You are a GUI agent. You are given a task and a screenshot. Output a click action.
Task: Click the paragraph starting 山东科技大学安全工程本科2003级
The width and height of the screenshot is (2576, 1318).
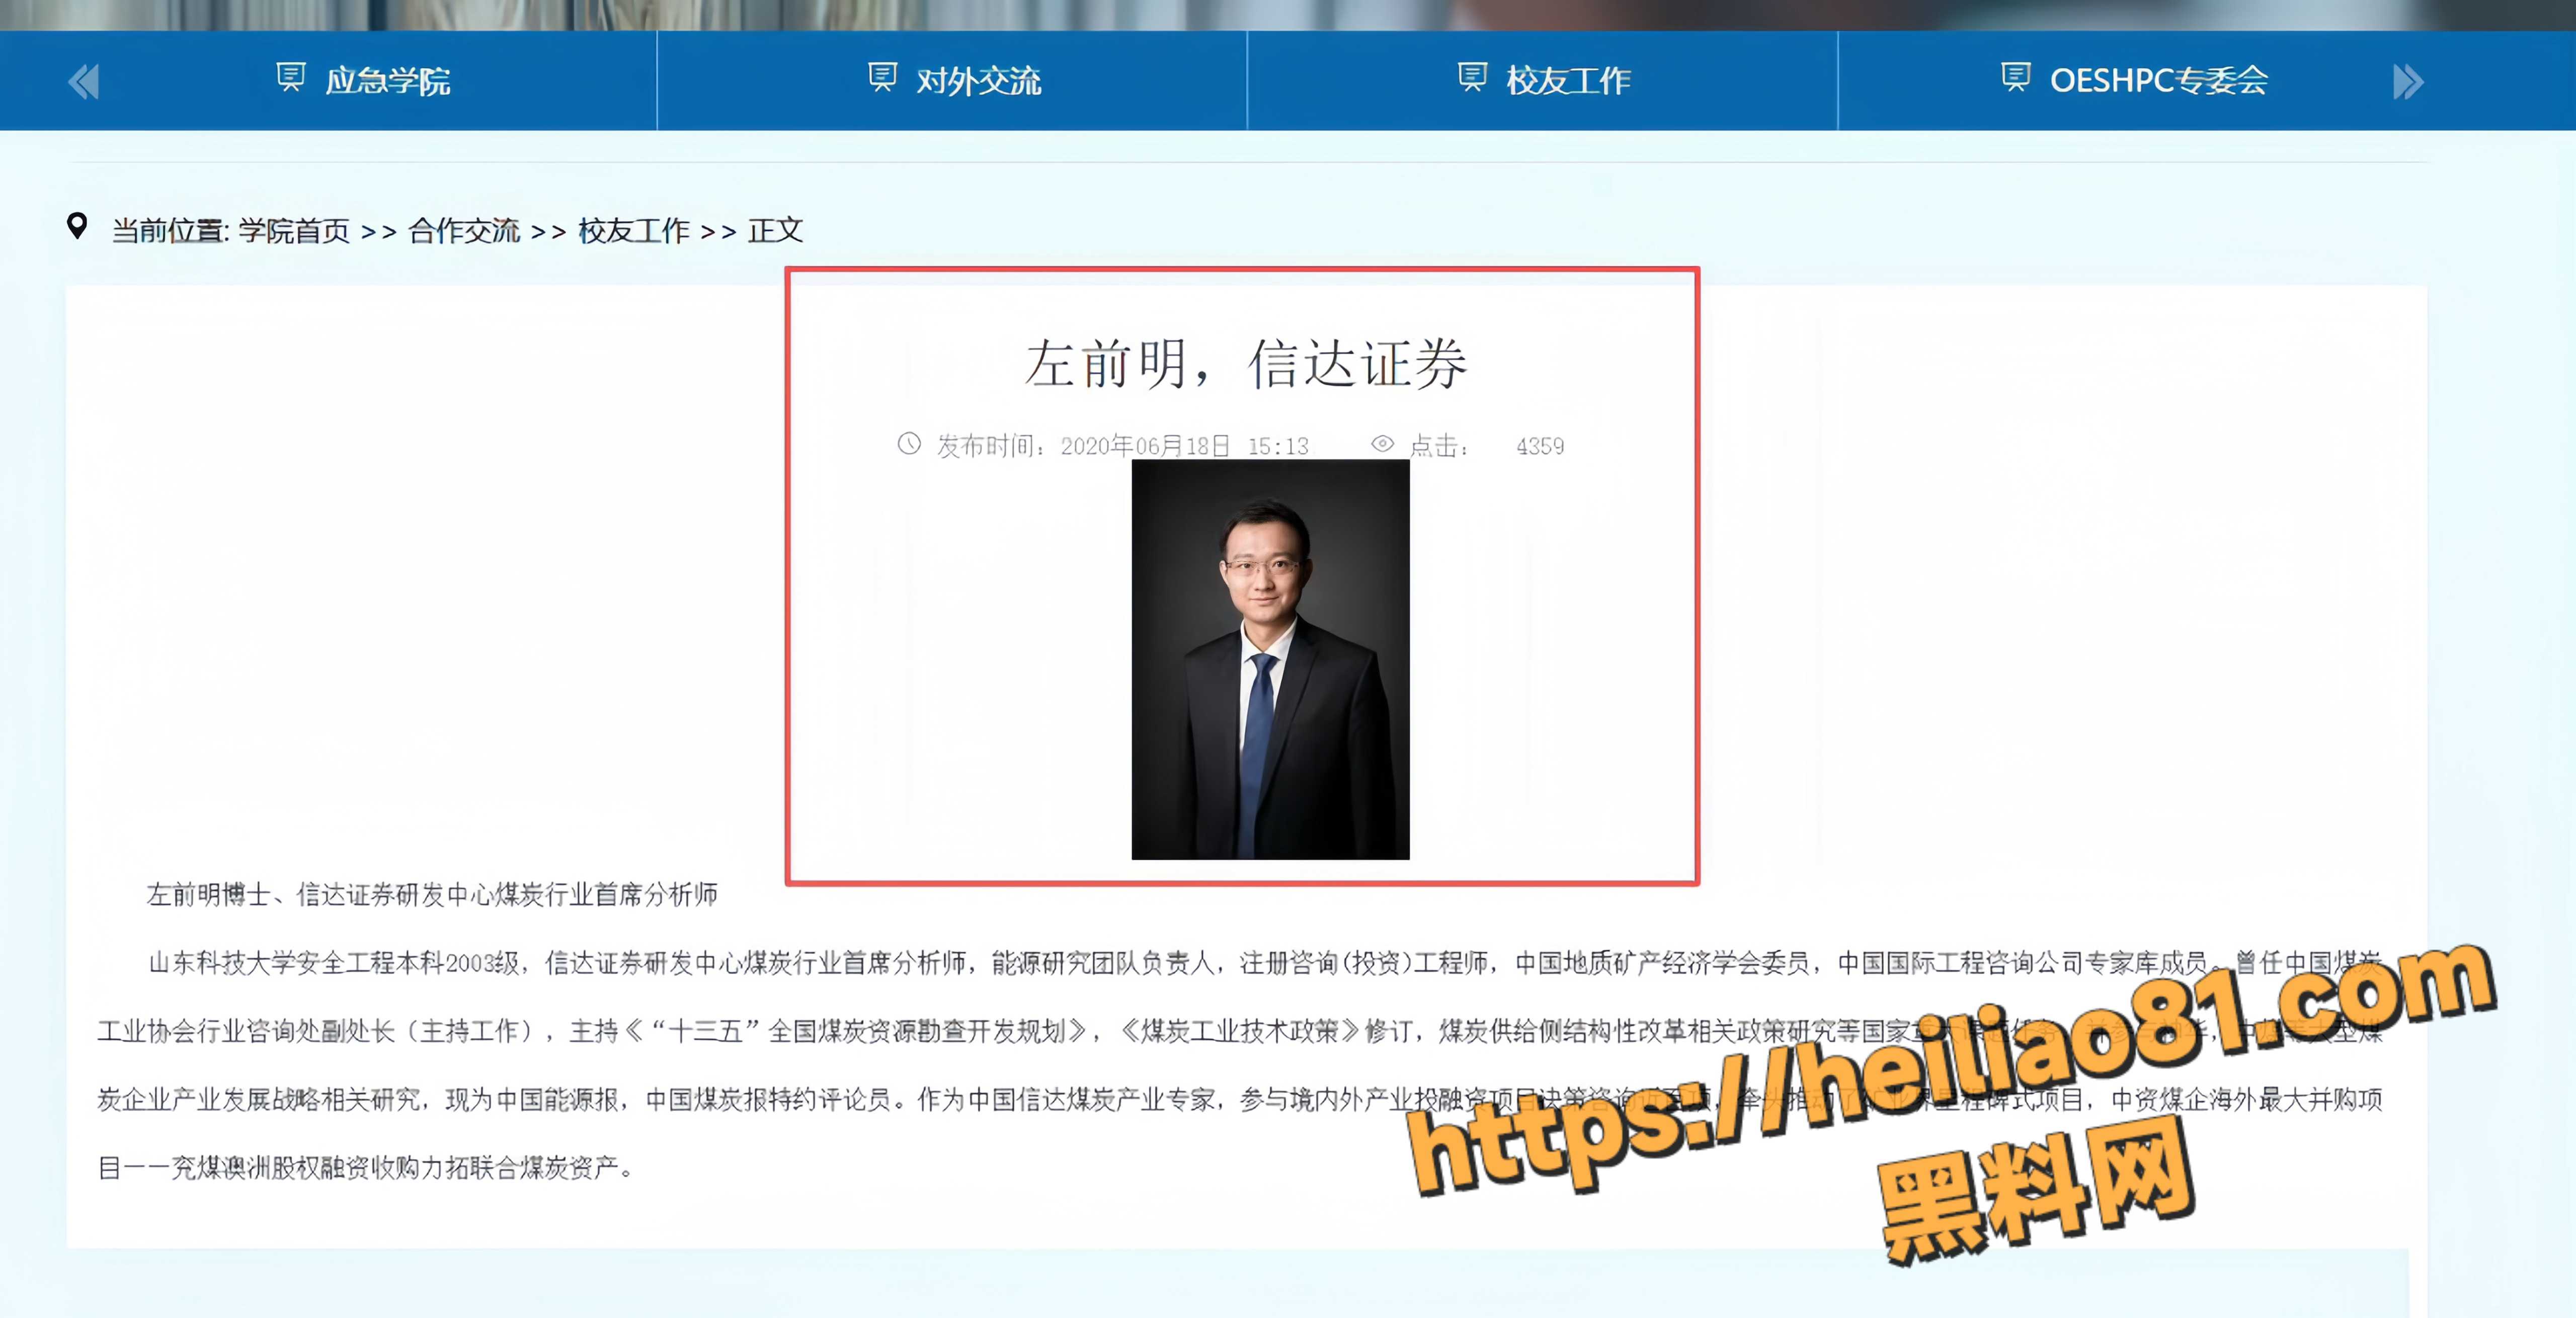click(x=1265, y=962)
